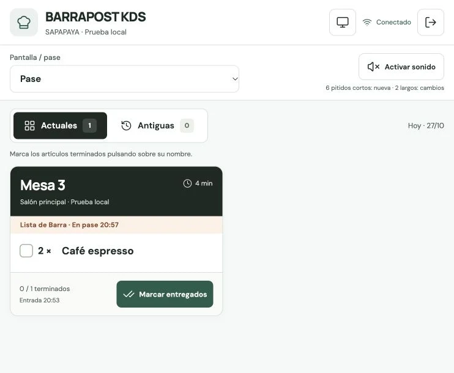Enable sound with Activar sonido button

click(x=401, y=67)
